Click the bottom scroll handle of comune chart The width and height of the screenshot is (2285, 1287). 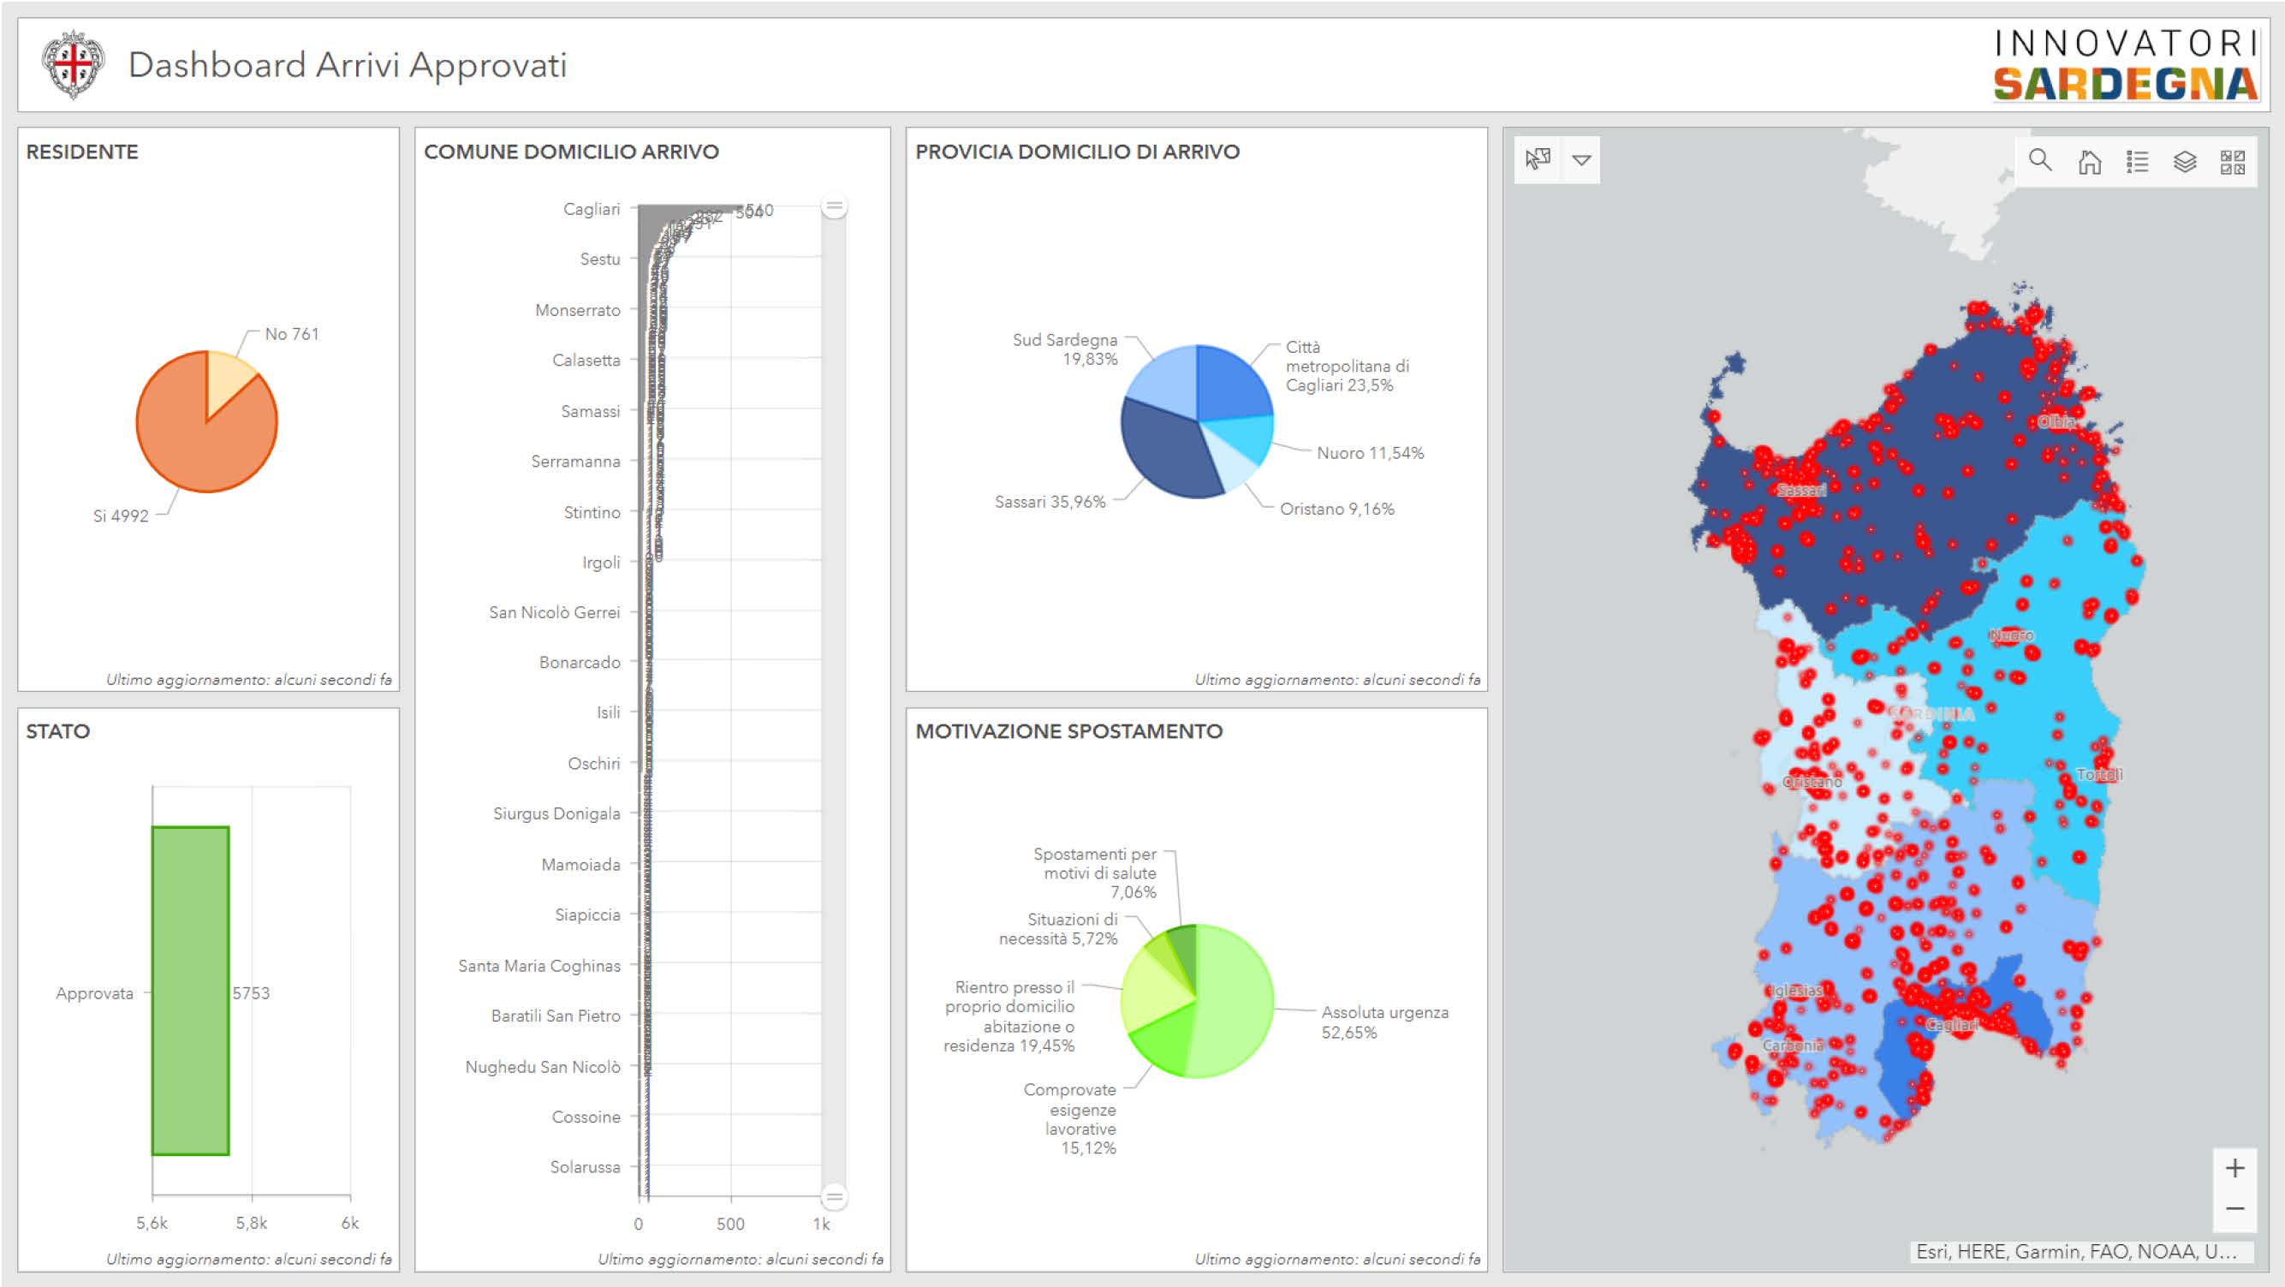(x=834, y=1196)
